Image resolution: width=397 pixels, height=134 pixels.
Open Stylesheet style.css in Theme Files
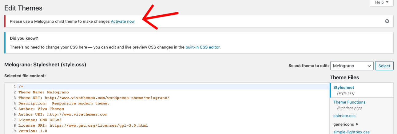pos(362,90)
